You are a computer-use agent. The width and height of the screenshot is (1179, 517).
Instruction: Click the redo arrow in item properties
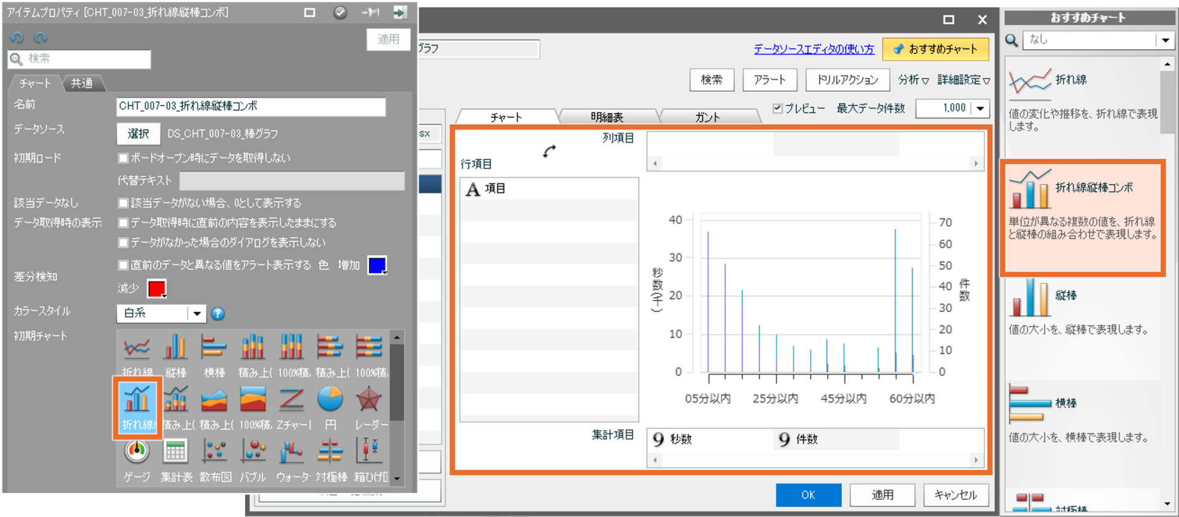(x=41, y=37)
